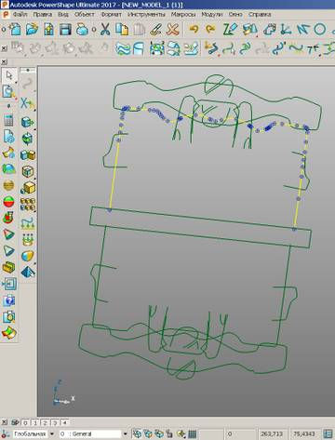The image size is (335, 440).
Task: Open the Файл menu
Action: tap(20, 14)
